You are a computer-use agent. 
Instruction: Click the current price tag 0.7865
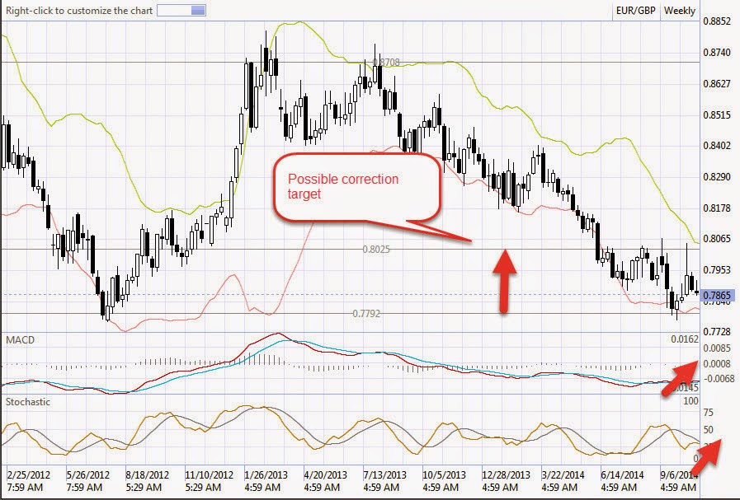tap(718, 296)
